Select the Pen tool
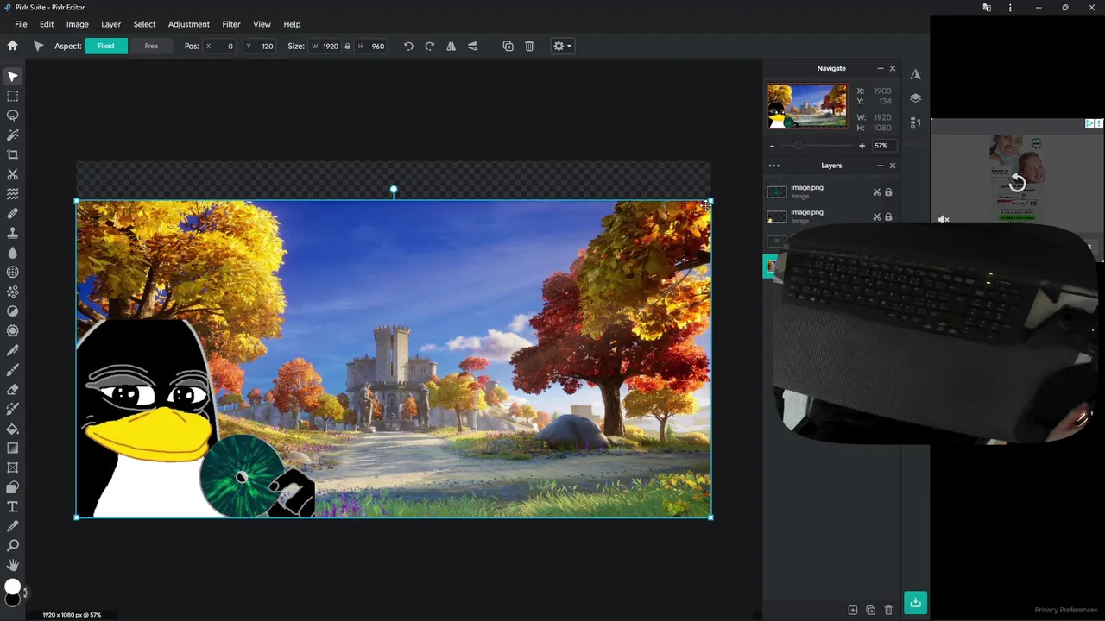This screenshot has height=621, width=1105. pos(12,350)
